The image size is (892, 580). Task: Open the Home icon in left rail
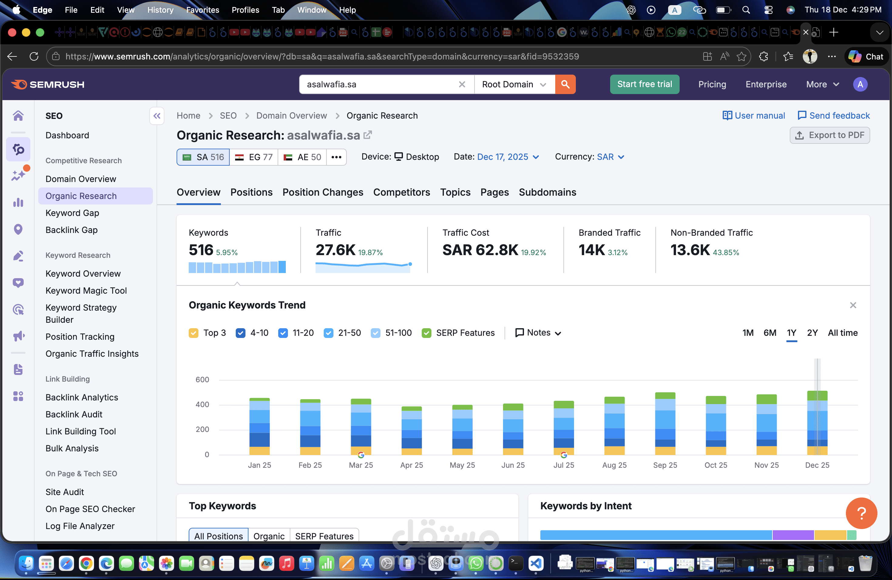point(18,116)
